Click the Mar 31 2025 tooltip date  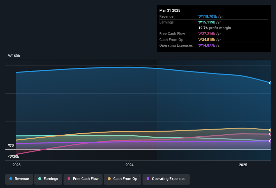click(x=170, y=10)
